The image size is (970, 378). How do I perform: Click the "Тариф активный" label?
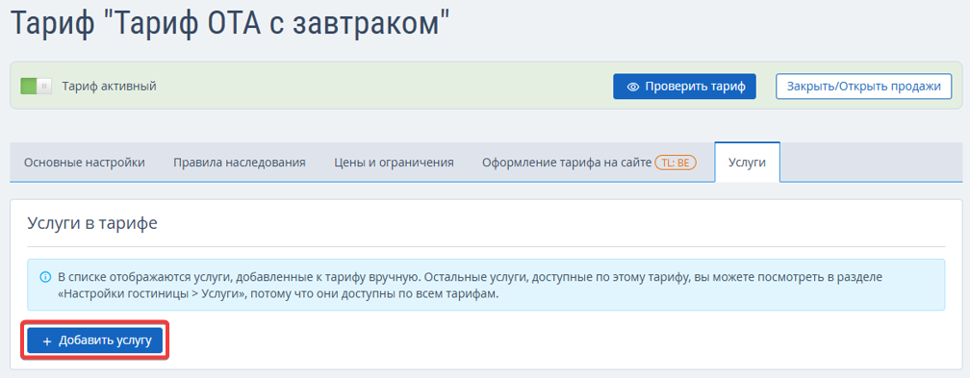coord(109,86)
